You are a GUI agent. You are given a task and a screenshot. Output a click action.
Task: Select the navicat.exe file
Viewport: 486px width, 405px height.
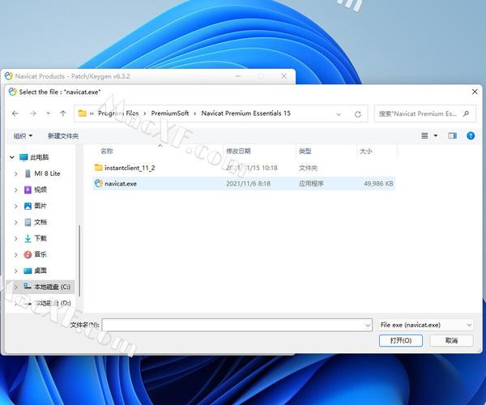point(244,183)
